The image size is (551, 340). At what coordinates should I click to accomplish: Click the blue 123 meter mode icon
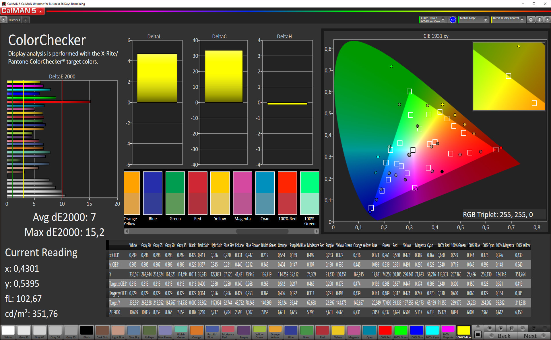pos(453,20)
